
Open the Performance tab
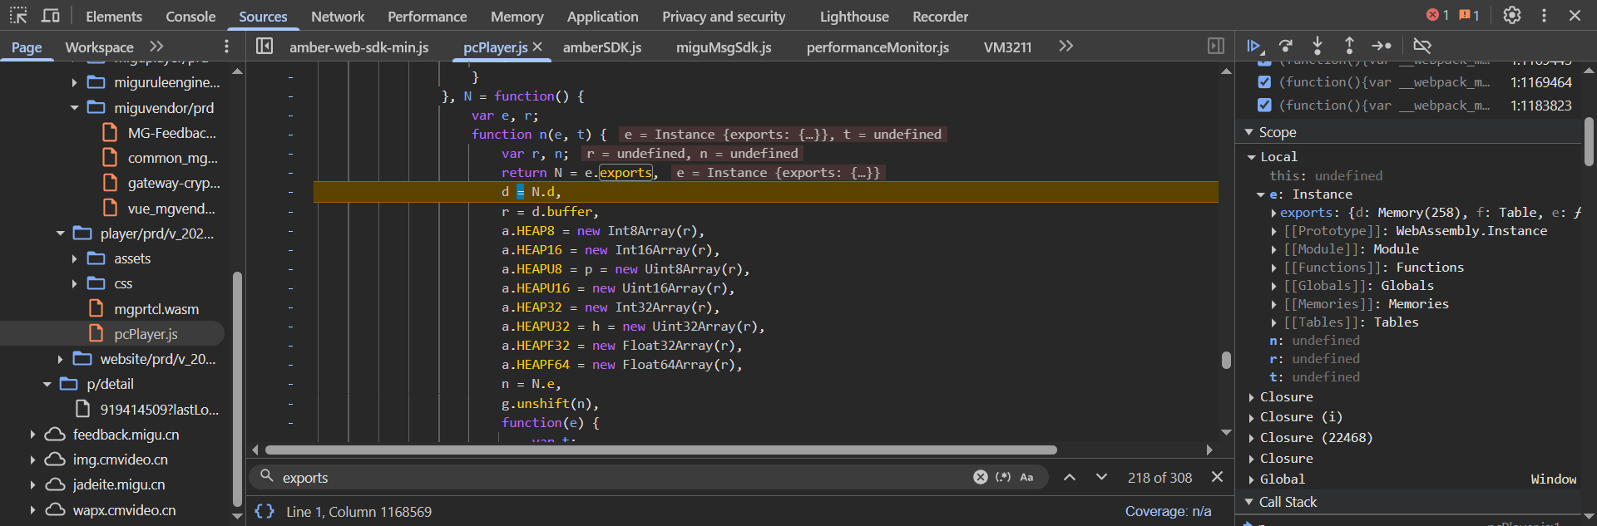coord(428,17)
